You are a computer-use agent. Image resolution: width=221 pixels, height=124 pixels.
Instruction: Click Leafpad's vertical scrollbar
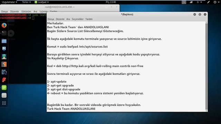[x=206, y=66]
